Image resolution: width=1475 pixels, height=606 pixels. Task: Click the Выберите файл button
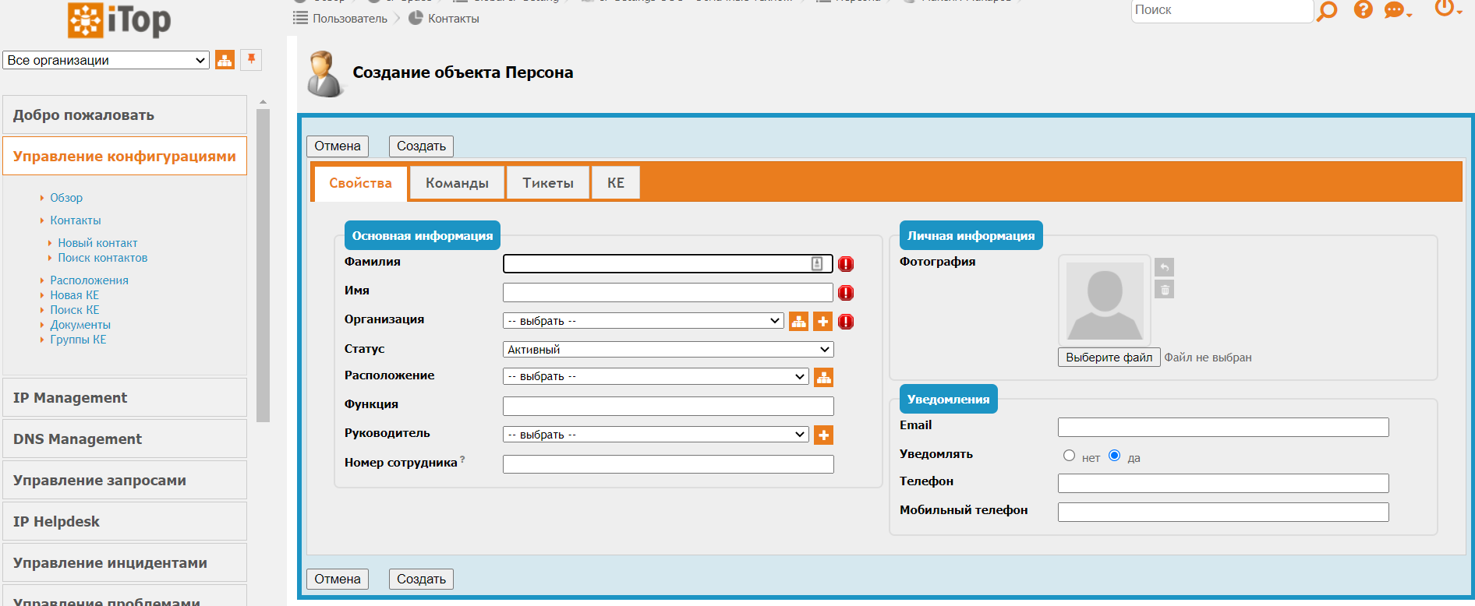pyautogui.click(x=1109, y=358)
